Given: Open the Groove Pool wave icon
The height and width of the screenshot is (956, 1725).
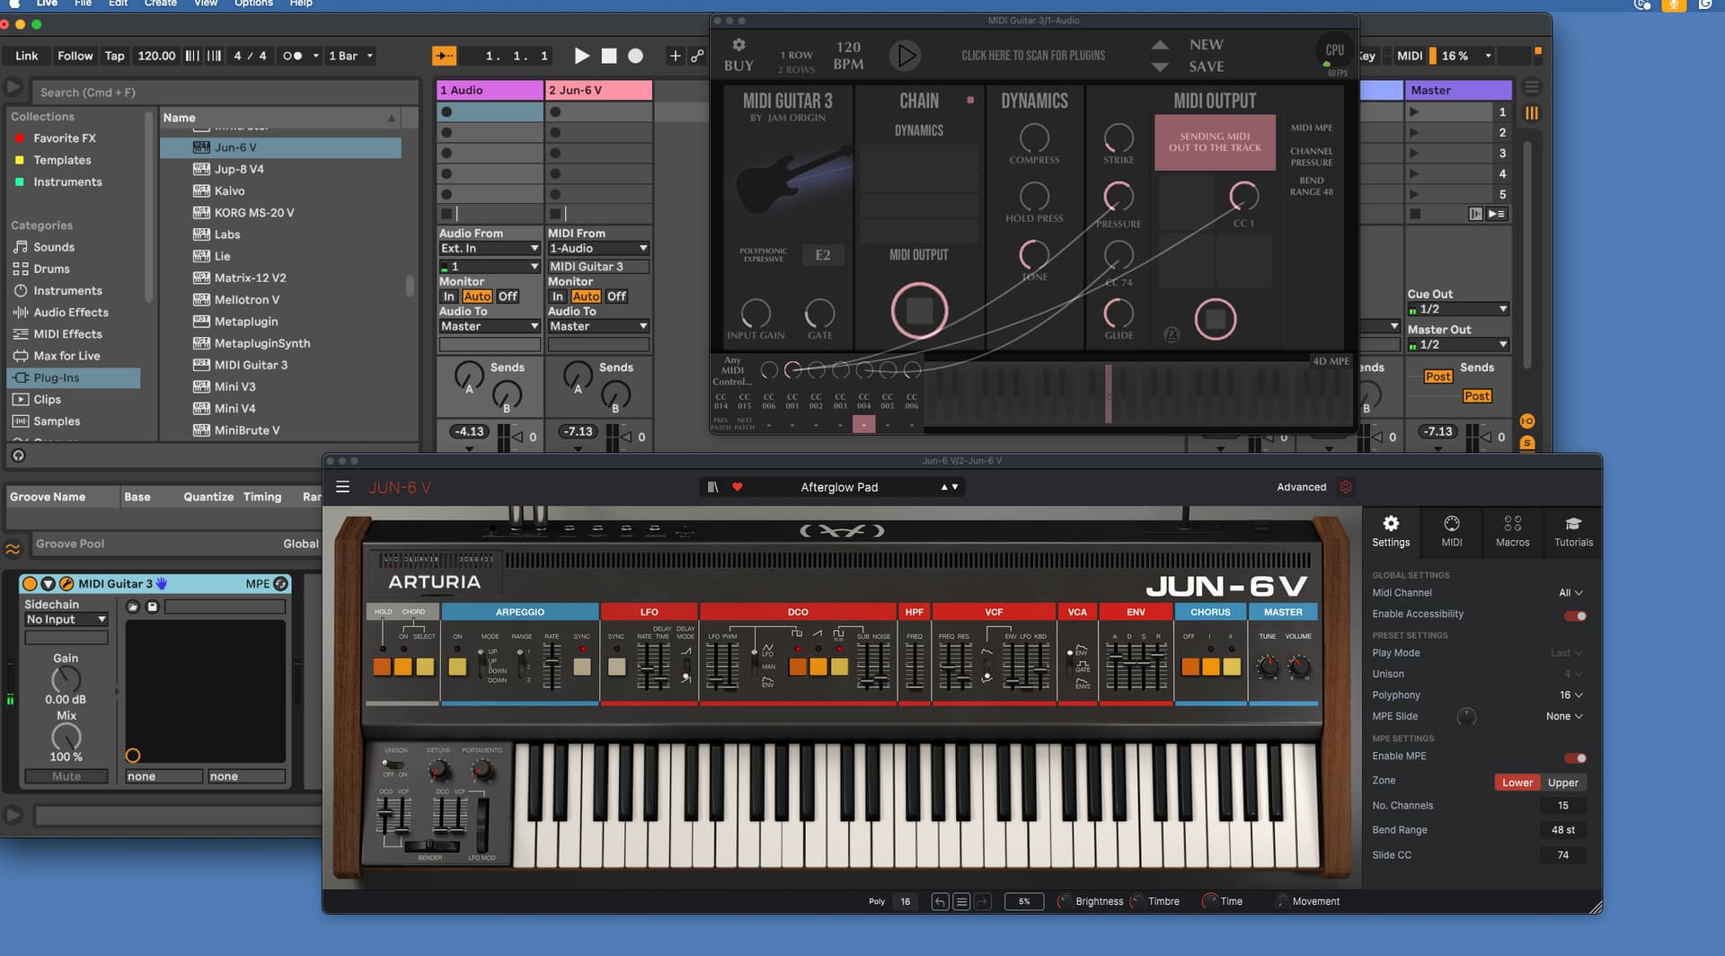Looking at the screenshot, I should tap(13, 548).
